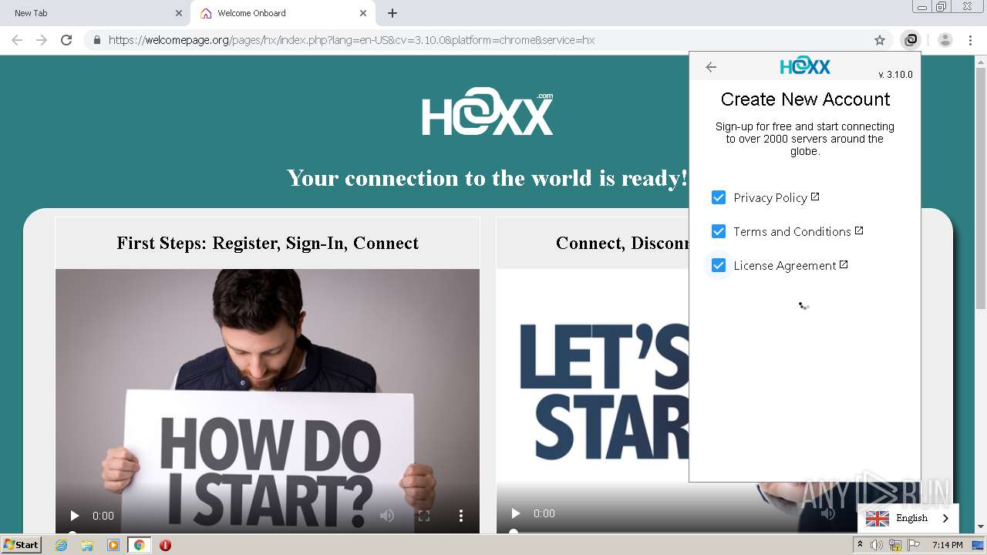Select the Welcome Onboard tab

coord(282,13)
